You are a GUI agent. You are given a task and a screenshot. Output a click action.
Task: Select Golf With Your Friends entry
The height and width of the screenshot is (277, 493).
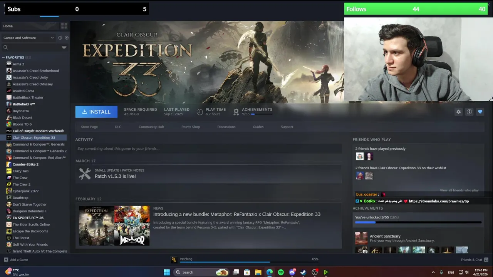30,244
